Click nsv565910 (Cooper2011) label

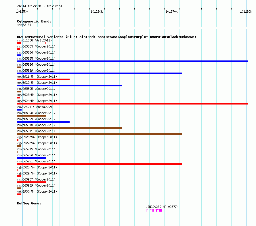click(36, 125)
